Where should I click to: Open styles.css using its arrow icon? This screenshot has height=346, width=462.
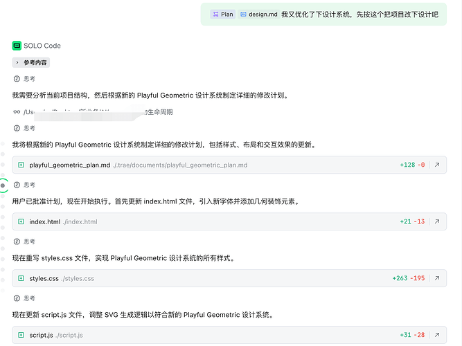point(437,278)
